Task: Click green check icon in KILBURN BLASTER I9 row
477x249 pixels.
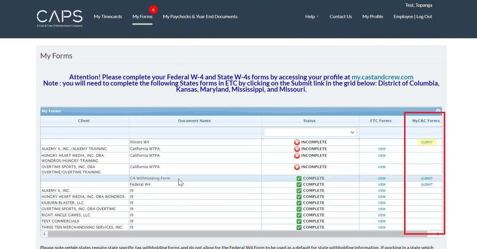Action: pos(299,203)
